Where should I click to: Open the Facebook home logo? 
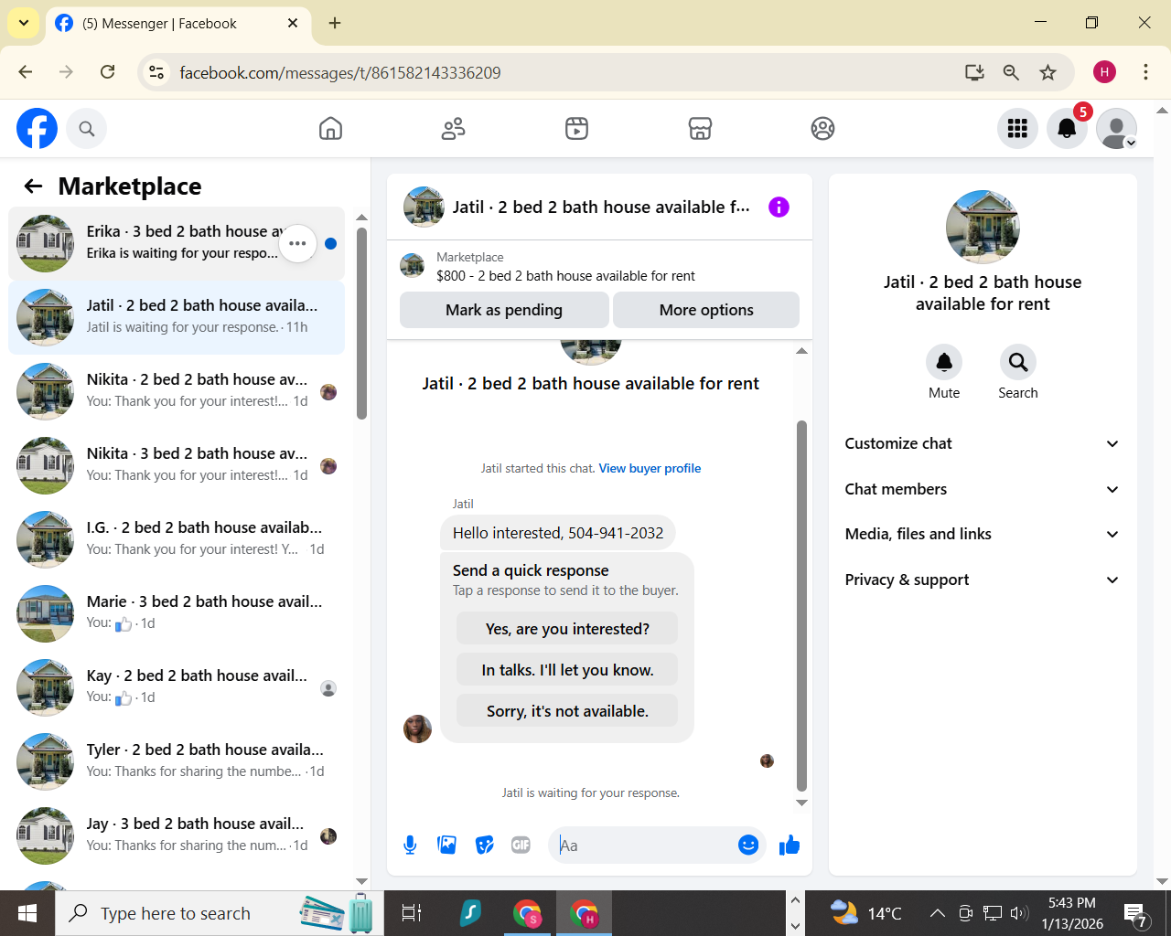(37, 128)
